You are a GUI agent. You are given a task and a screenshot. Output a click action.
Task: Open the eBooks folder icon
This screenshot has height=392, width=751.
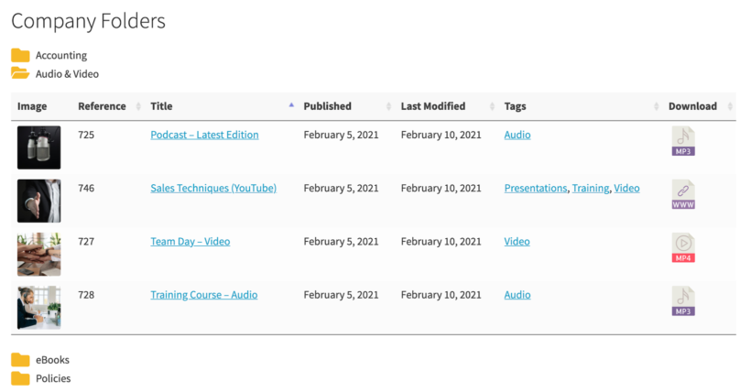tap(20, 360)
